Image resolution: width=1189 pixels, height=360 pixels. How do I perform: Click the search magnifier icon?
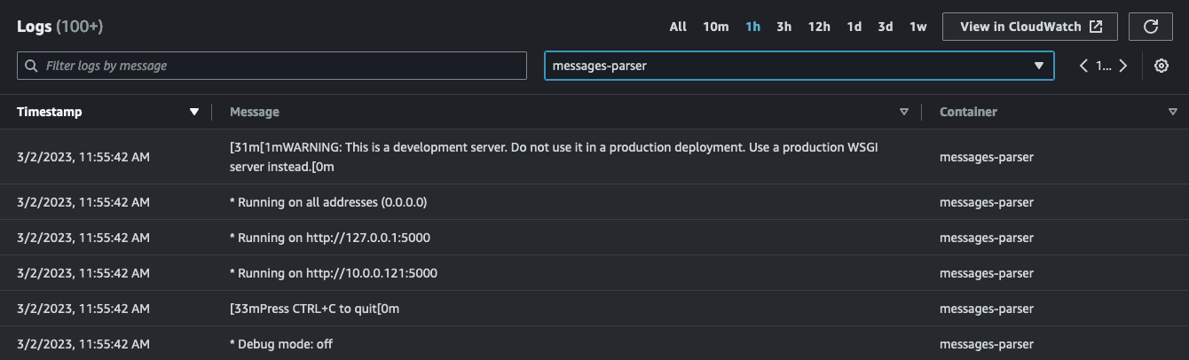coord(32,66)
